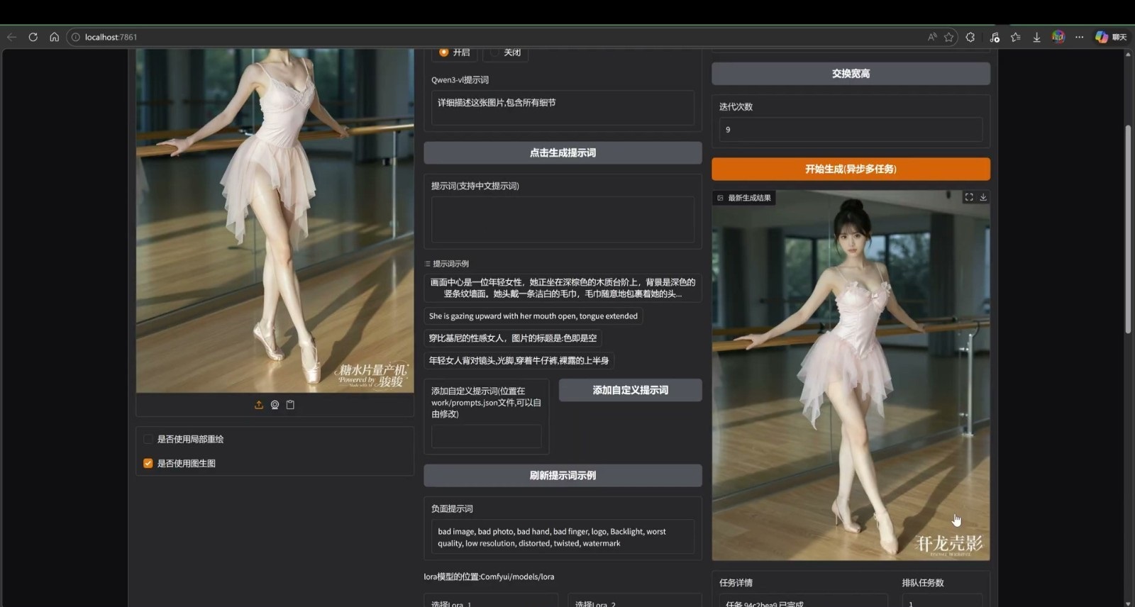Viewport: 1135px width, 607px height.
Task: Open the browser extensions puzzle icon
Action: click(x=970, y=37)
